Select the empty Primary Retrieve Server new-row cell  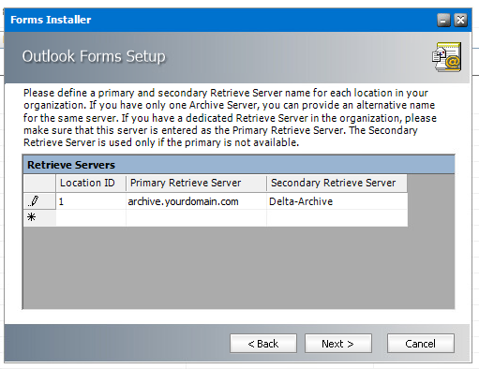196,217
